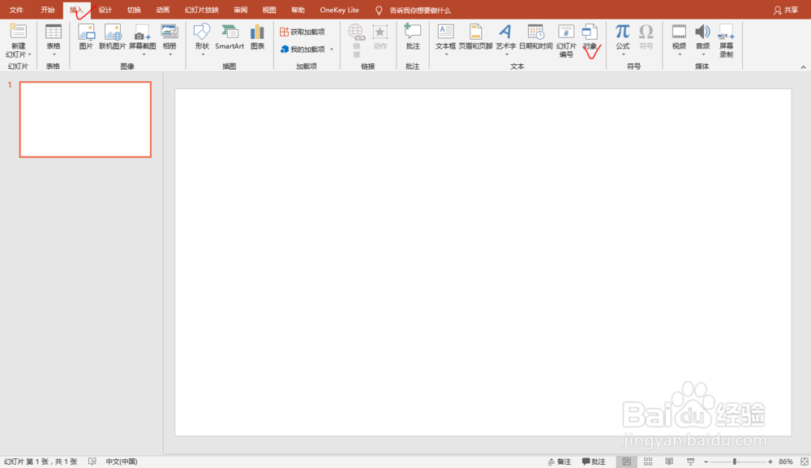
Task: Switch to Reading view icon
Action: click(x=669, y=462)
